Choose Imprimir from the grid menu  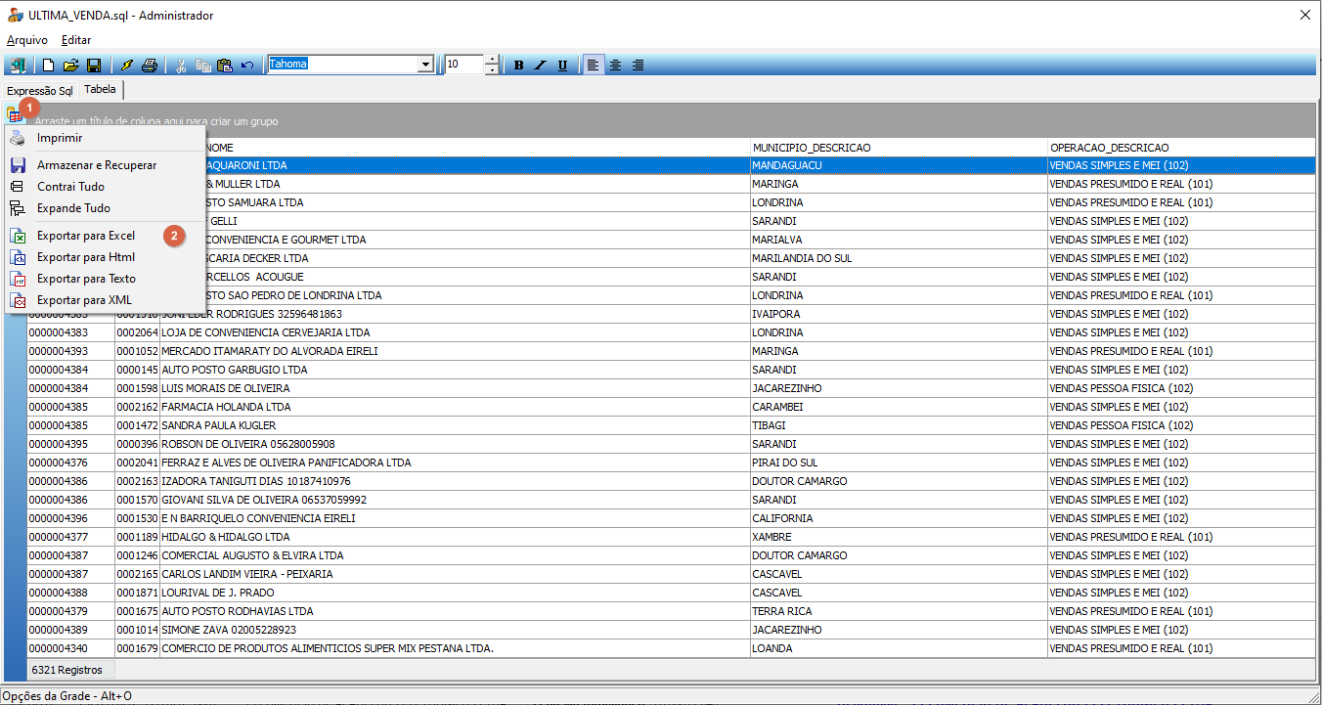click(105, 138)
